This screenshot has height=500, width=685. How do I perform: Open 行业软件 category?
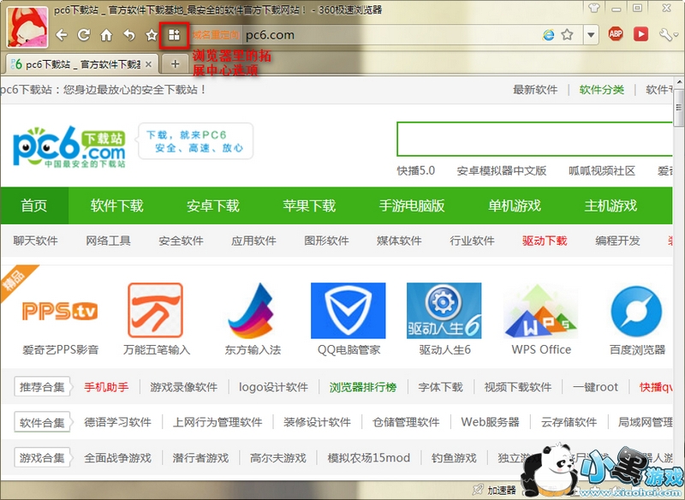(x=473, y=241)
